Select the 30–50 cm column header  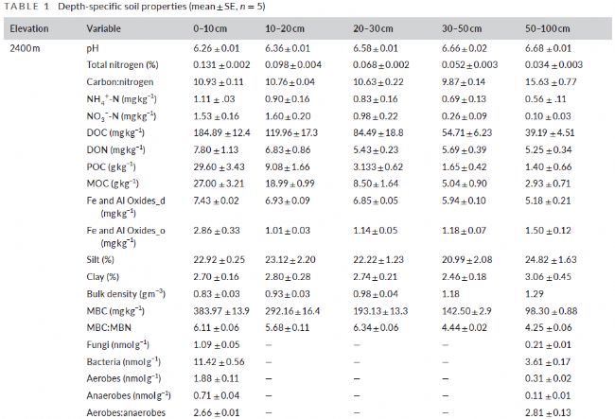pos(463,27)
